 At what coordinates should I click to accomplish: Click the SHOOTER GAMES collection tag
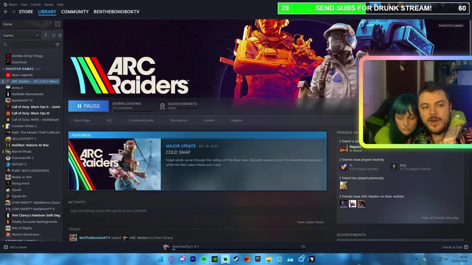coord(451,26)
